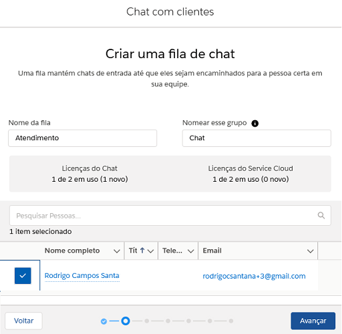Click the info icon beside Nomear esse grupo
Image resolution: width=342 pixels, height=334 pixels.
pyautogui.click(x=254, y=123)
